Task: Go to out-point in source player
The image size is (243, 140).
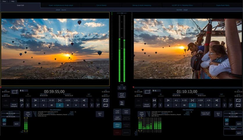Action: point(84,100)
